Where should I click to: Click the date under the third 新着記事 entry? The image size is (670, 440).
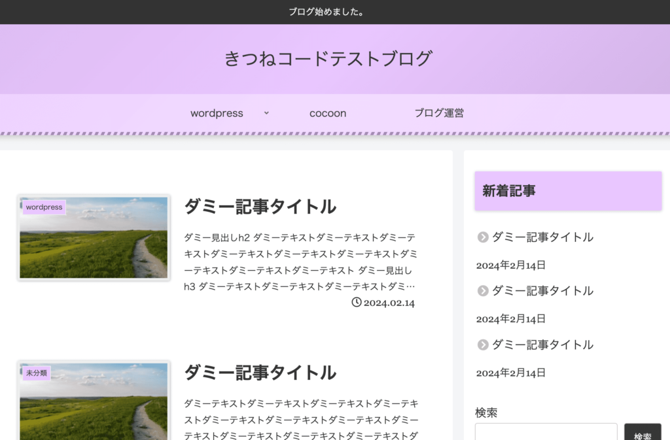pyautogui.click(x=511, y=373)
